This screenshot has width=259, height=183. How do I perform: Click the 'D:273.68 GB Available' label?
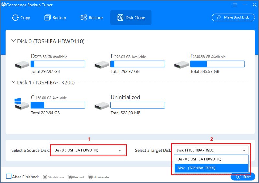pos(49,56)
